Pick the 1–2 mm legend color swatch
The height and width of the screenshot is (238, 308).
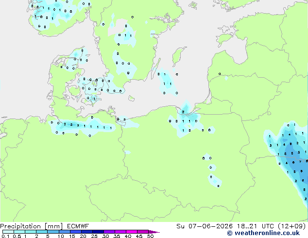click(31, 232)
